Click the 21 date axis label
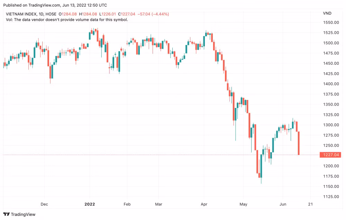The width and height of the screenshot is (346, 220). point(310,204)
